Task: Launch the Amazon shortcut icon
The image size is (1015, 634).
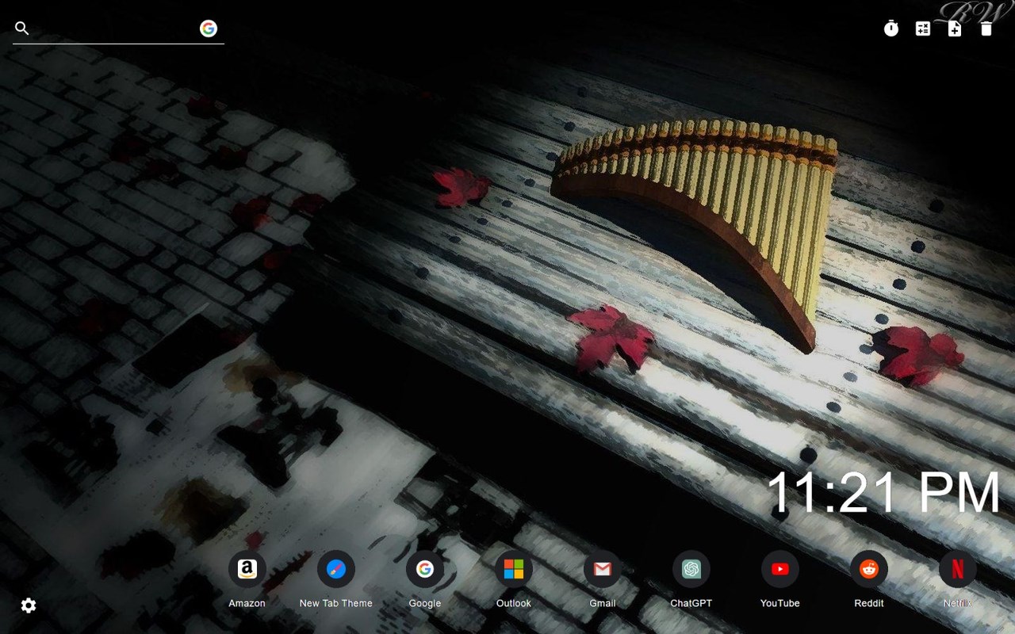Action: (247, 568)
